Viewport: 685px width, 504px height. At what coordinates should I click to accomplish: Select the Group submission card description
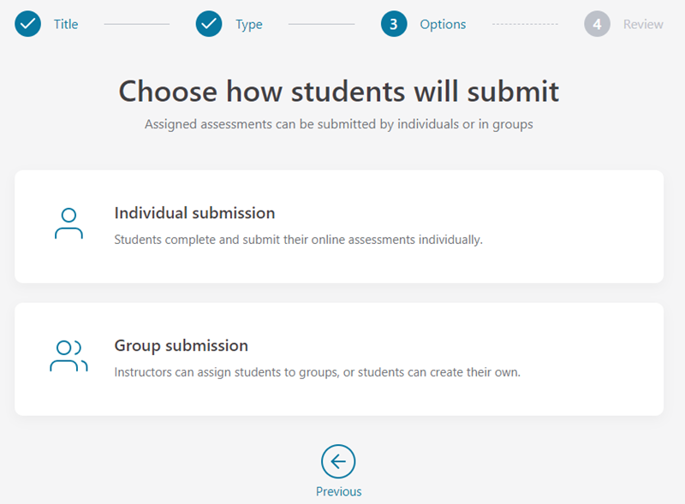tap(317, 372)
